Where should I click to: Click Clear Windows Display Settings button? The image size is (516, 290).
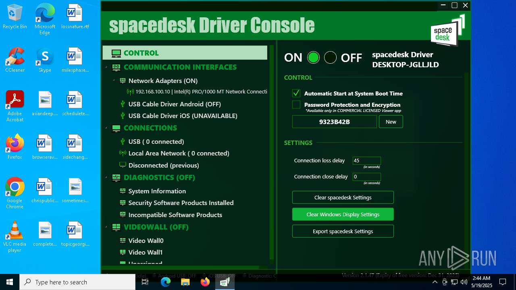pos(343,214)
